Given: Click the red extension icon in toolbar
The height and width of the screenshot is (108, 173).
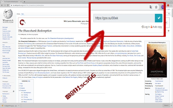Looking at the screenshot, I should [168, 5].
